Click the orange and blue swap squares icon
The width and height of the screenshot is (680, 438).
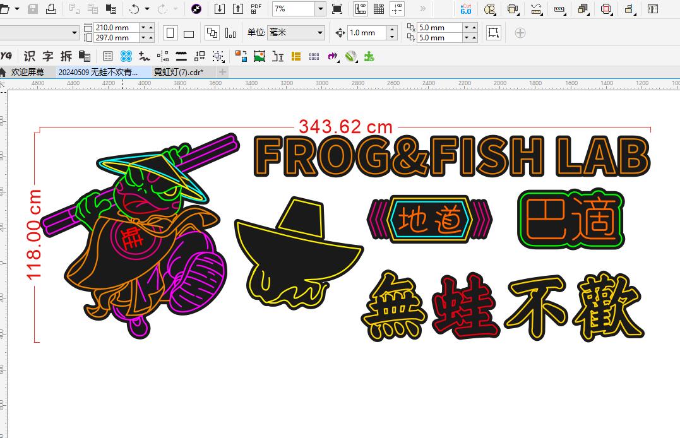coord(241,56)
